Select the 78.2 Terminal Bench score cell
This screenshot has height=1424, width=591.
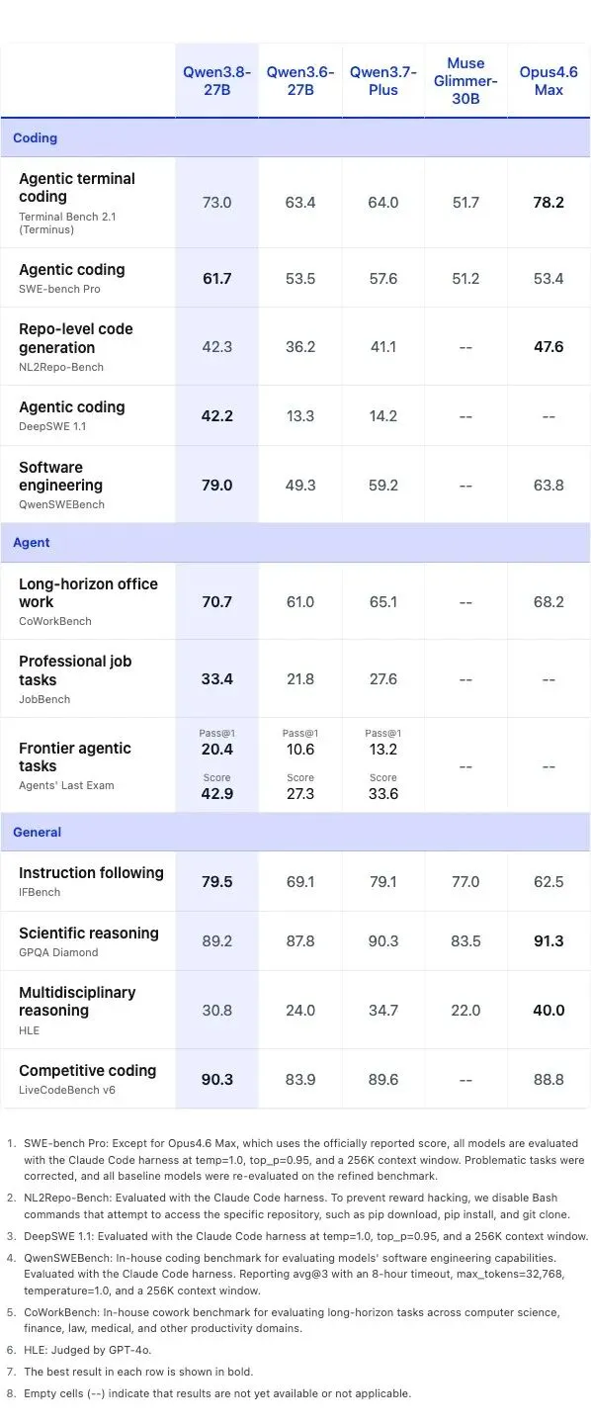(x=549, y=202)
